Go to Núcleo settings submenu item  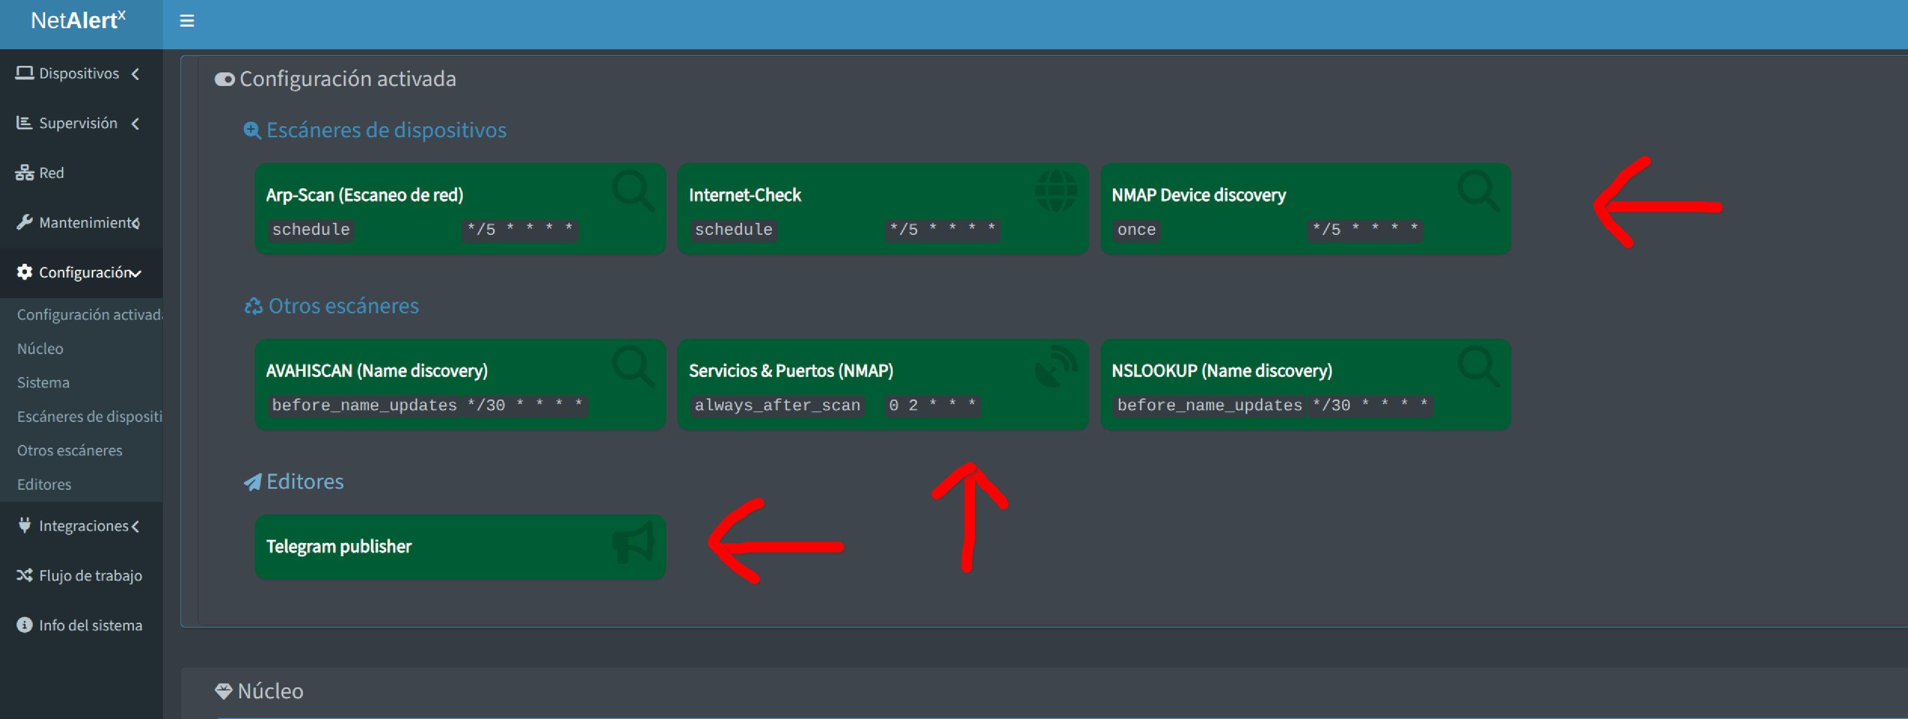pyautogui.click(x=40, y=348)
